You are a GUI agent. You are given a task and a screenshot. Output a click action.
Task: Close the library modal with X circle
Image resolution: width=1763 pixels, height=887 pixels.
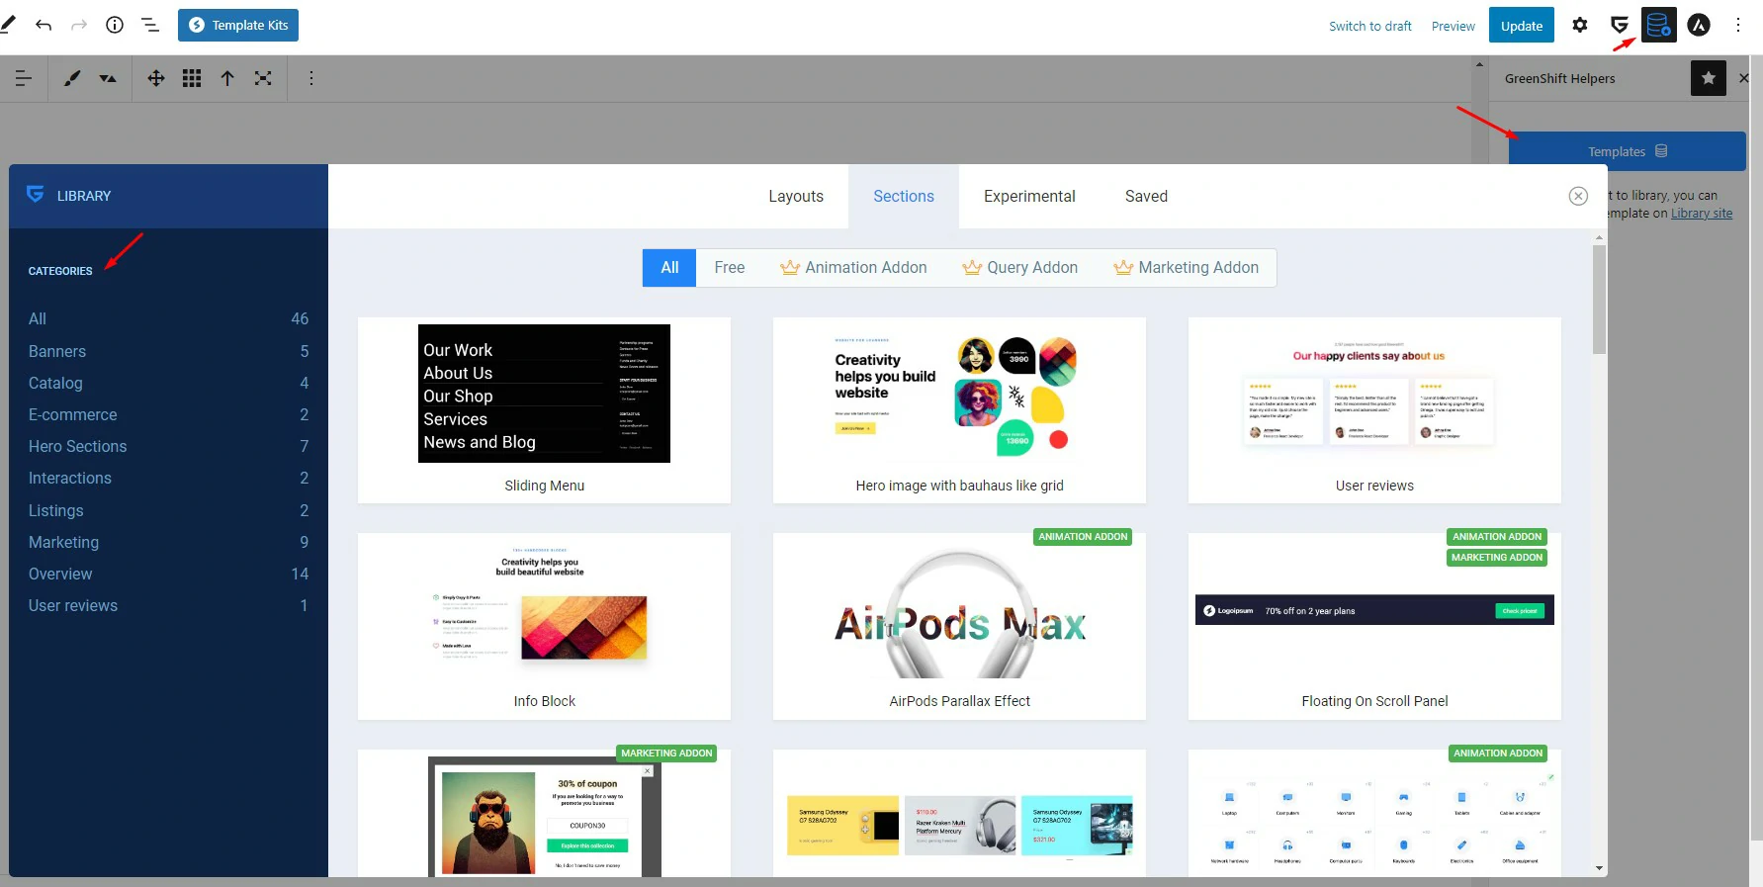1578,196
